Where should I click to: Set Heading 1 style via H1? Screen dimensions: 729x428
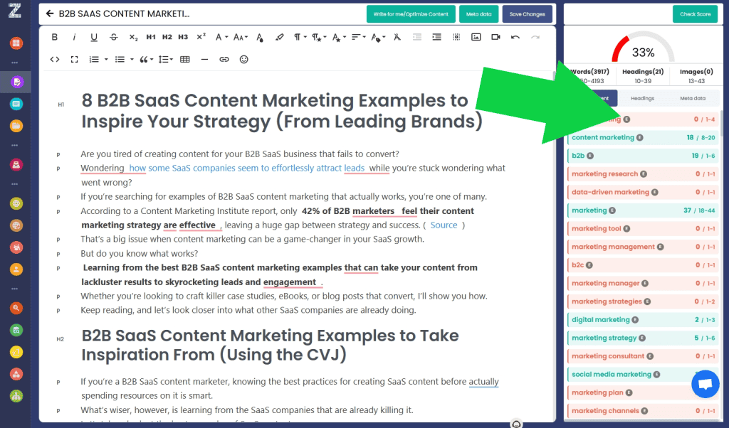[x=151, y=37]
